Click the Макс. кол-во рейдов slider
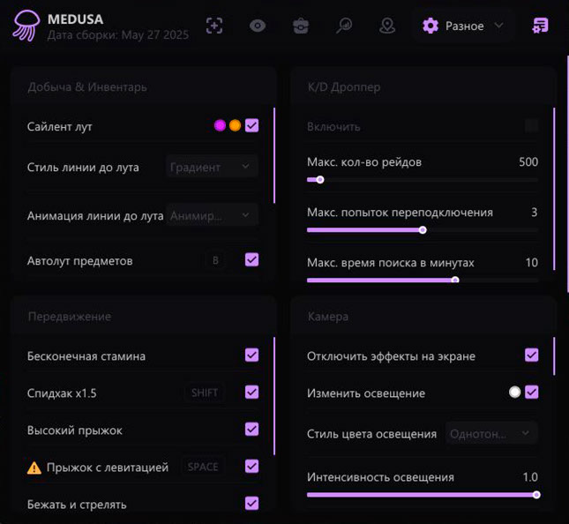This screenshot has height=524, width=569. [x=422, y=180]
